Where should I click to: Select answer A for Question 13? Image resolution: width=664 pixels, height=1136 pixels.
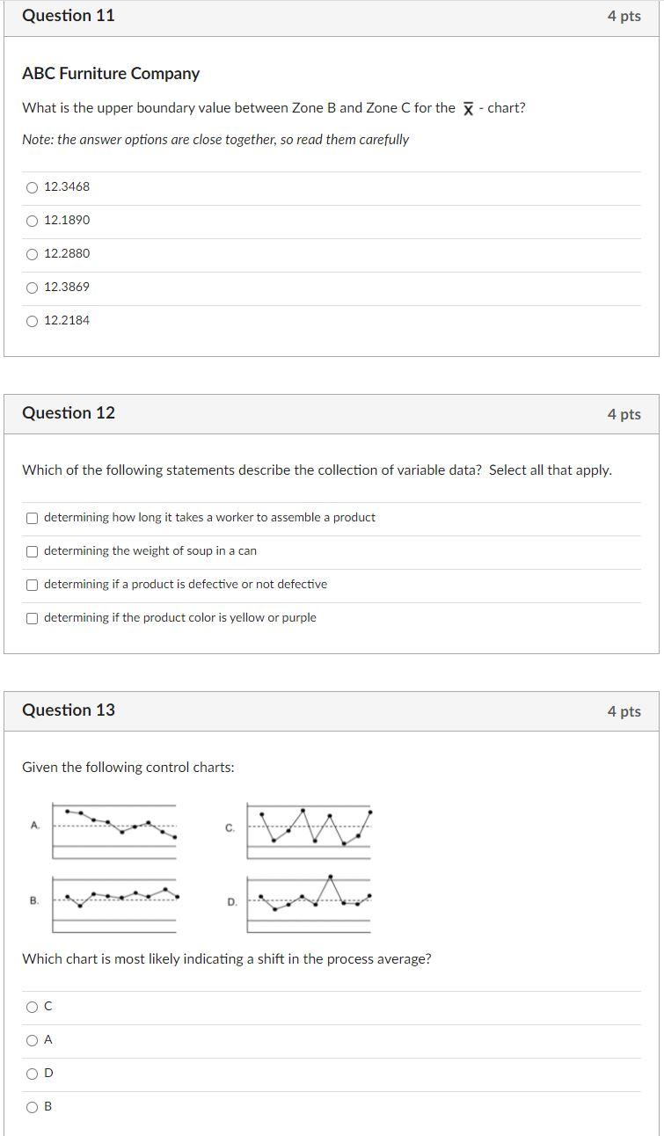pos(32,1040)
